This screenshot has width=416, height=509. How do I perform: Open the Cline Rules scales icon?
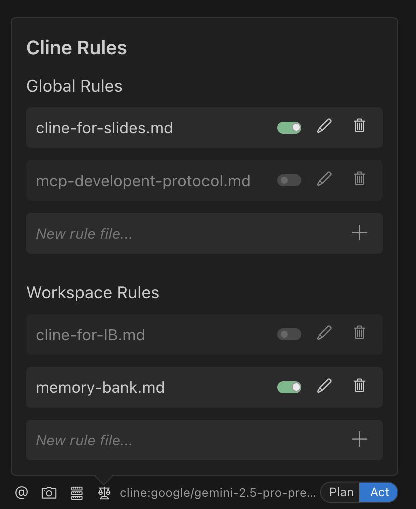coord(104,492)
